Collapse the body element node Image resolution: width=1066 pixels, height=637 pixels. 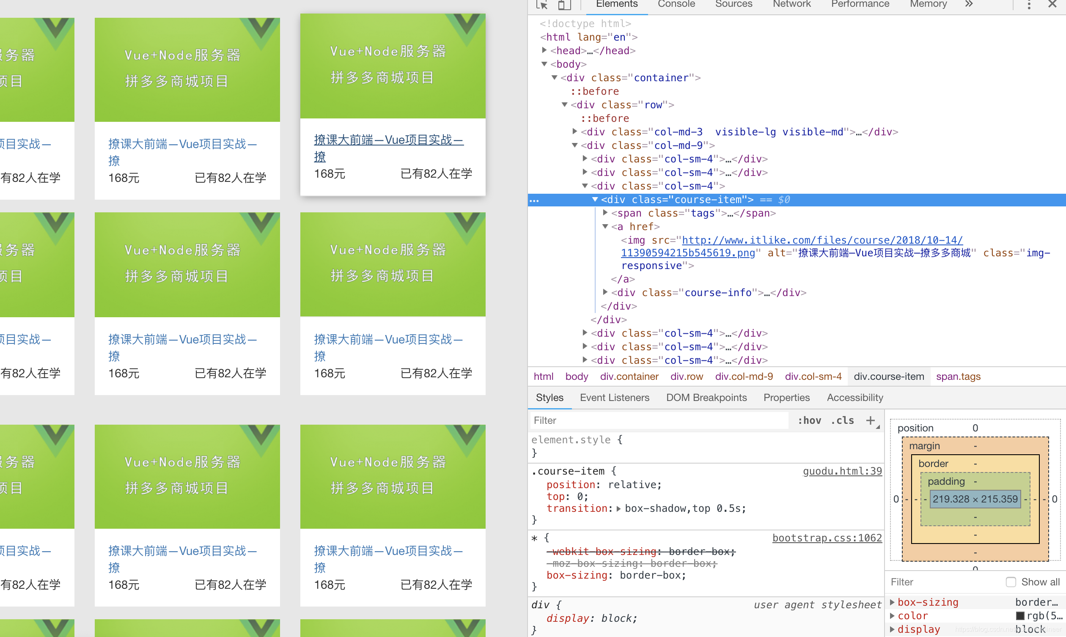coord(544,64)
